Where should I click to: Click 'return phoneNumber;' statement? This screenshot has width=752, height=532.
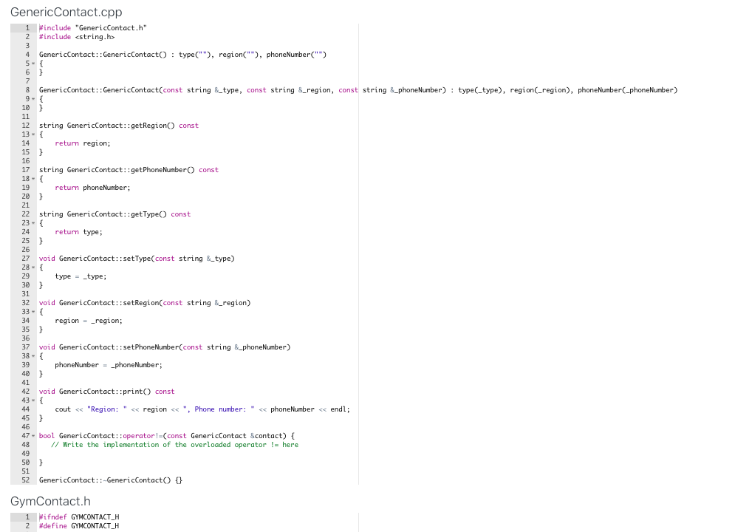click(92, 188)
